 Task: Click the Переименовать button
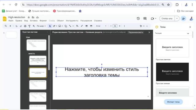pyautogui.click(x=136, y=32)
